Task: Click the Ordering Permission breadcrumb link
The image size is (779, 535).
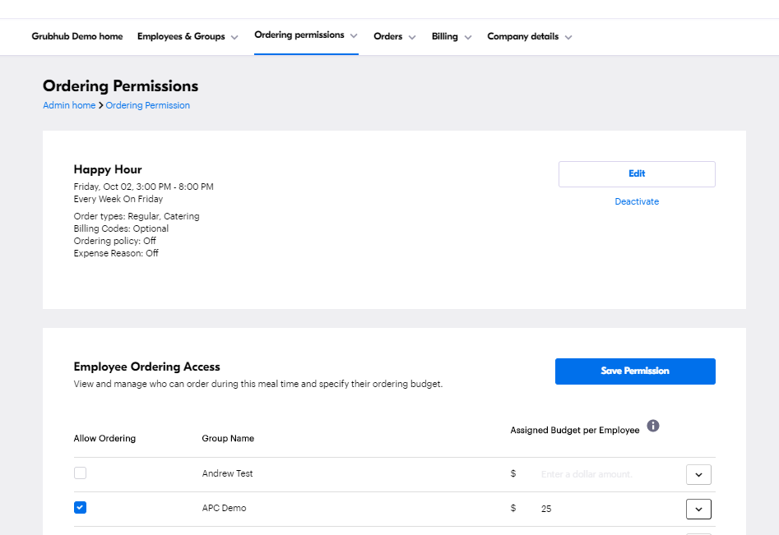Action: pyautogui.click(x=147, y=105)
